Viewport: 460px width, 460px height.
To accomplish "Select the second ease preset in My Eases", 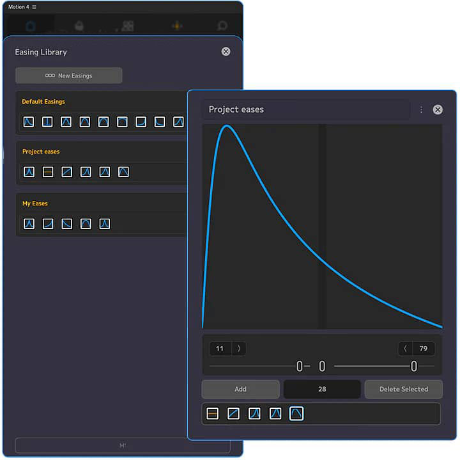I will pyautogui.click(x=47, y=223).
